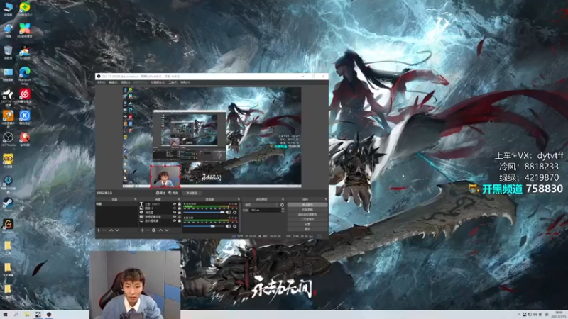Viewport: 568px width, 319px height.
Task: Undock the Audio Mixer panel via header icon
Action: pos(239,199)
